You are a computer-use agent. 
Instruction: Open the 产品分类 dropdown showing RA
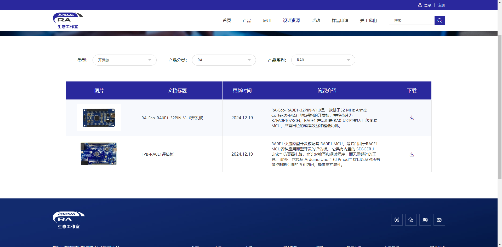point(224,60)
